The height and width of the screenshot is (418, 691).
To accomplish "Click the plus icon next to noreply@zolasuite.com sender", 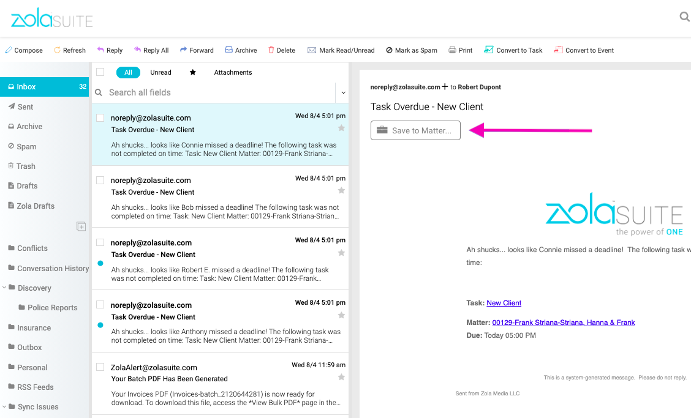I will pos(445,87).
